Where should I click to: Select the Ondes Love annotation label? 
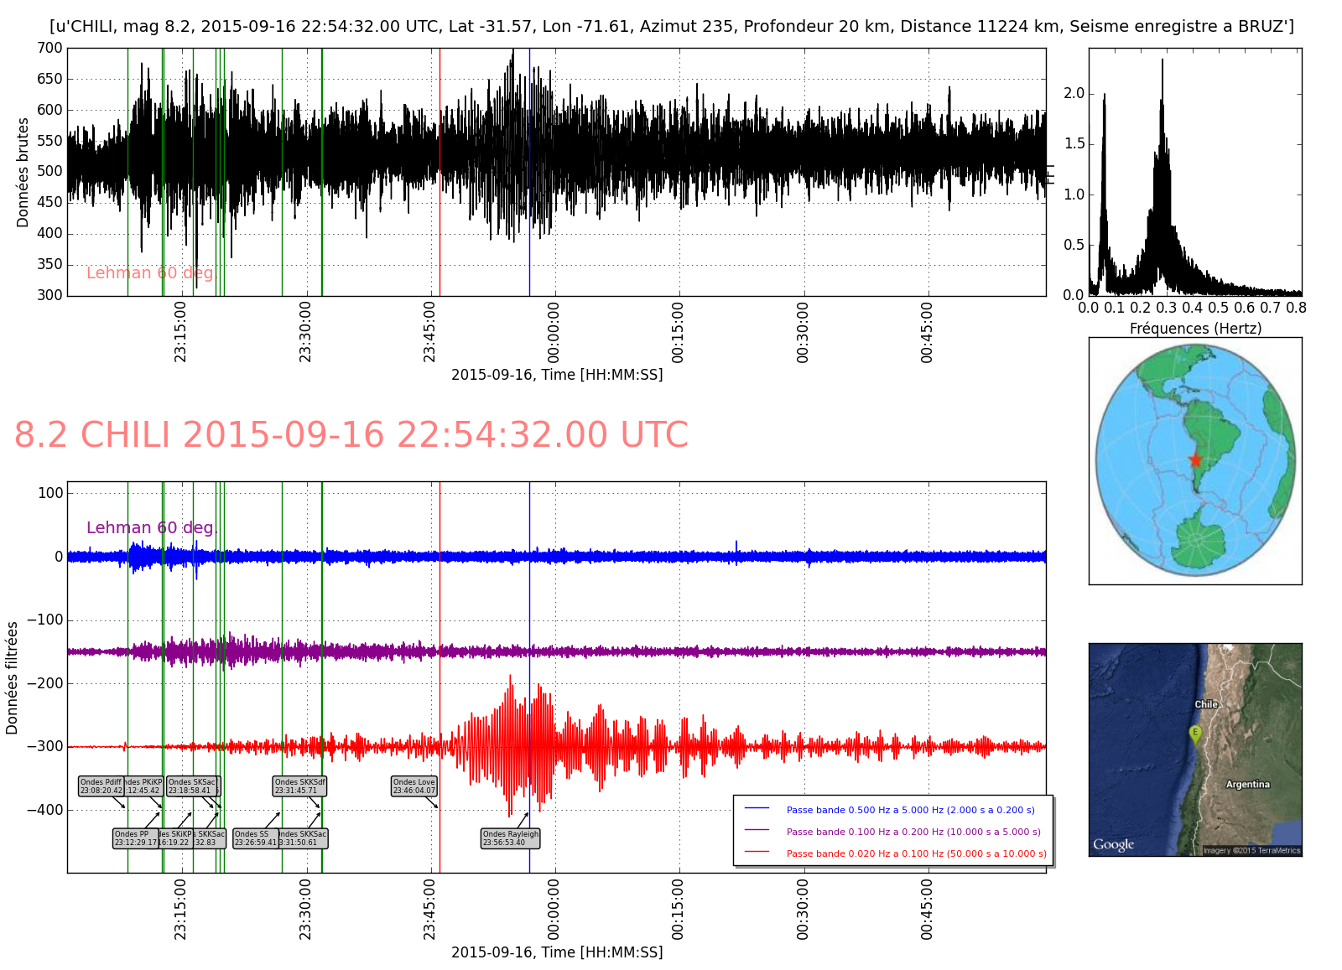[x=414, y=786]
